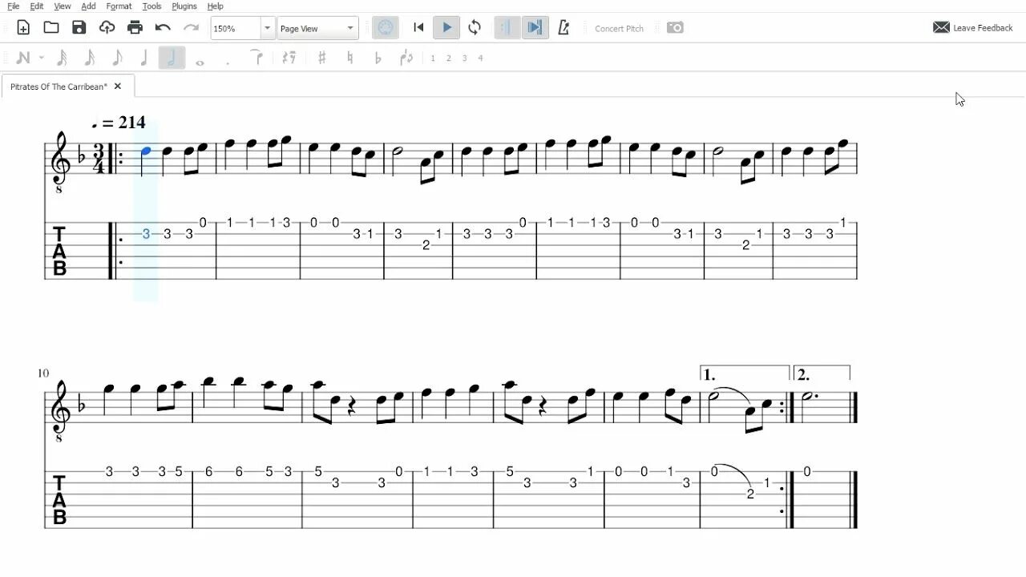Save the score with the floppy disk icon

tap(79, 28)
